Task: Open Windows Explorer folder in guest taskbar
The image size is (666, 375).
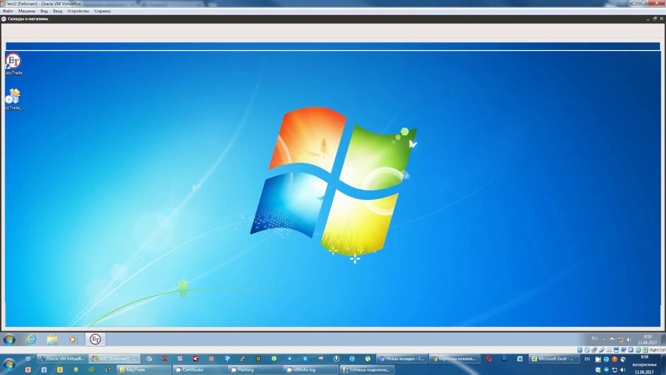Action: (x=52, y=340)
